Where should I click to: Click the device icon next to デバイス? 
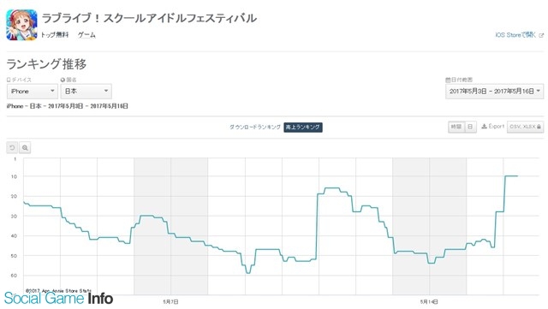[x=9, y=80]
